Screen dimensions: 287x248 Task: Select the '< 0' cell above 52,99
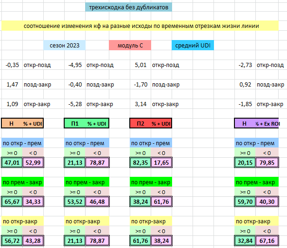coord(33,153)
